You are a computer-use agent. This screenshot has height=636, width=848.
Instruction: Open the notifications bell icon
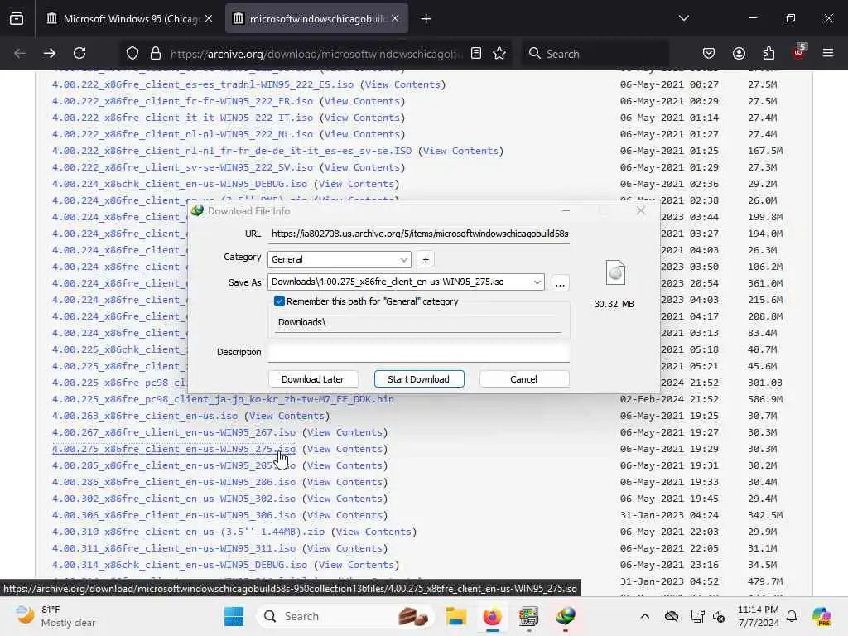792,616
